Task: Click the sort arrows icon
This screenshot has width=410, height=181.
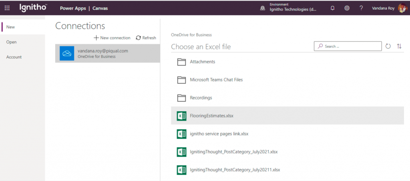Action: click(399, 46)
